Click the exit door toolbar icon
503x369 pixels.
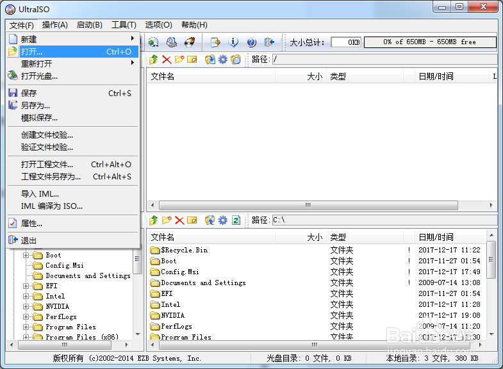coord(269,42)
